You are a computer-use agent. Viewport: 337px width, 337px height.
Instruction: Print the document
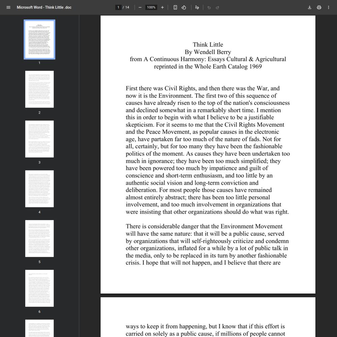click(319, 7)
